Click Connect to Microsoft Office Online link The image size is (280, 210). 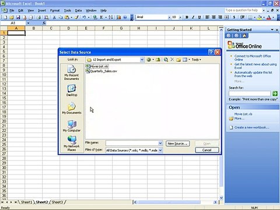[253, 58]
